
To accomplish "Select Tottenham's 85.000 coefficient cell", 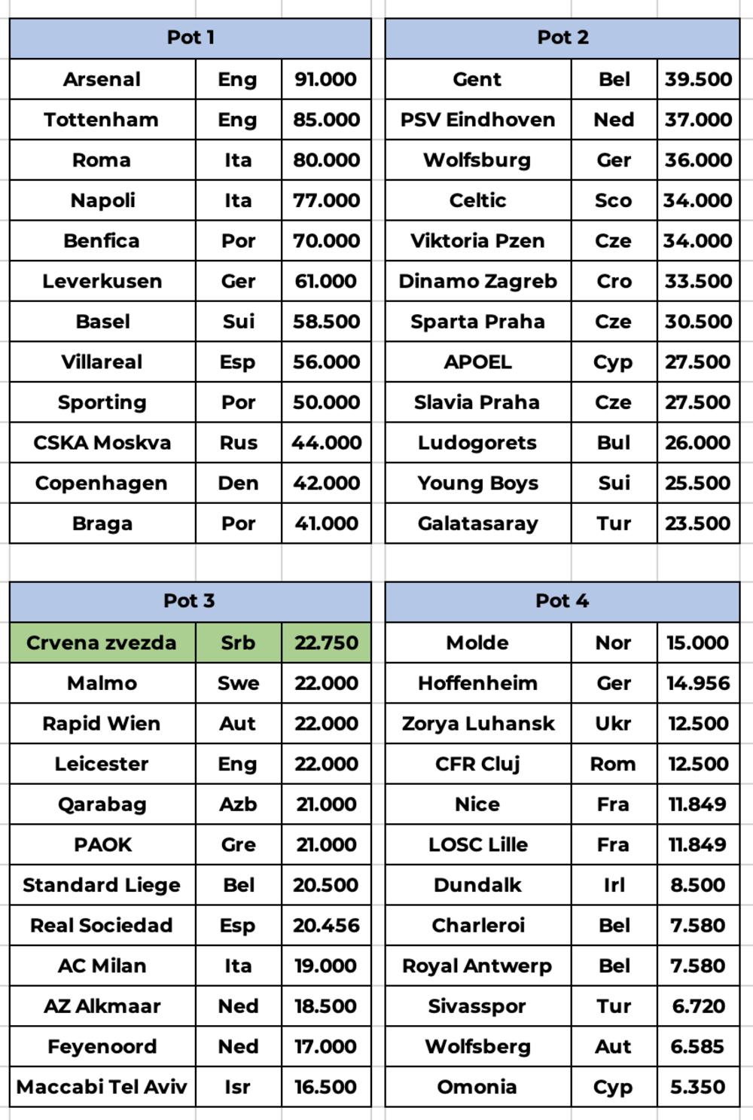I will pos(326,120).
